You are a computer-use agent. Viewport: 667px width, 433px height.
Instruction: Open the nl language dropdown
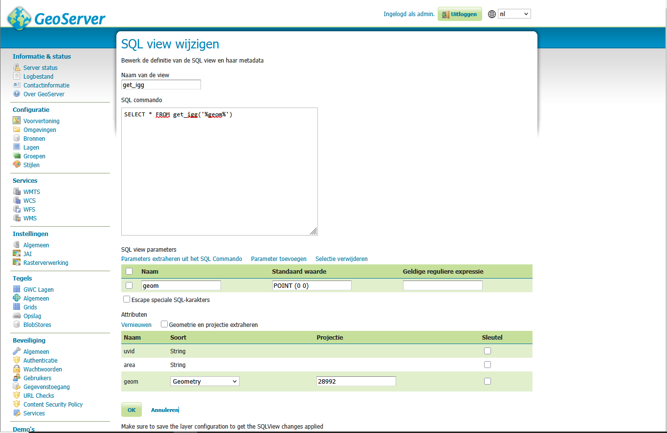click(514, 14)
